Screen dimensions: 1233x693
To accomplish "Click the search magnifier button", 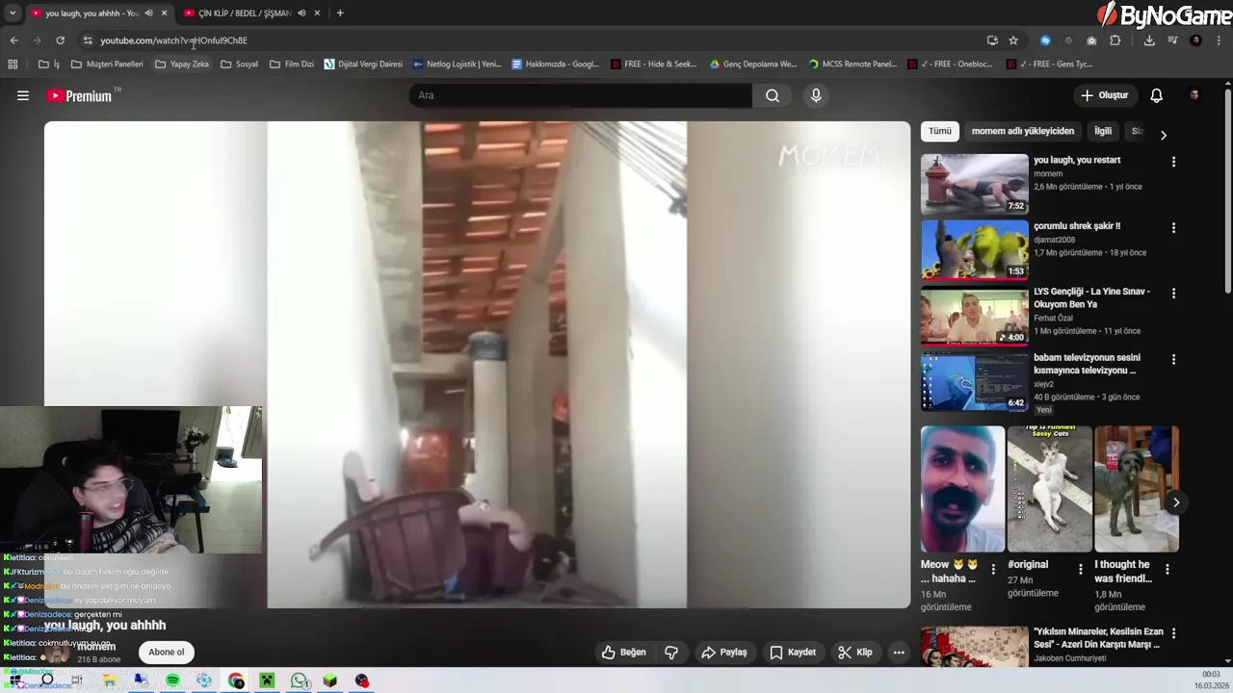I will point(773,95).
